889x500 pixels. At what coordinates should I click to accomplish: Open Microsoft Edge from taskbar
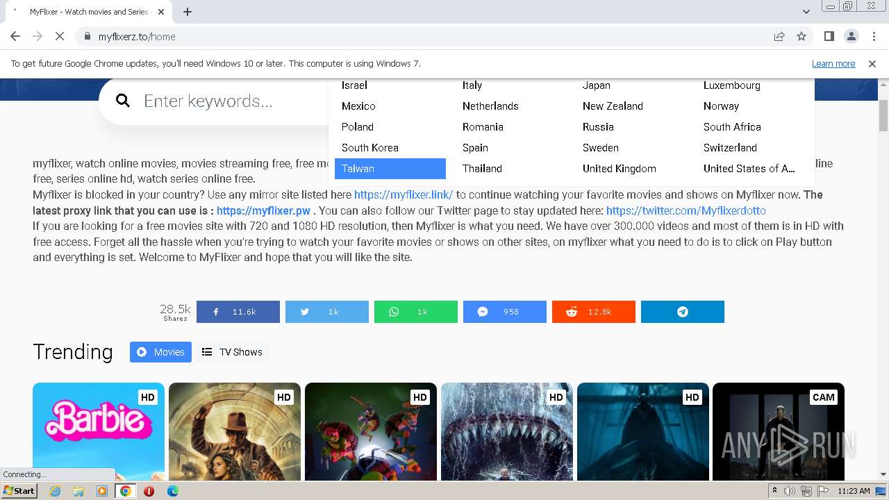tap(172, 491)
